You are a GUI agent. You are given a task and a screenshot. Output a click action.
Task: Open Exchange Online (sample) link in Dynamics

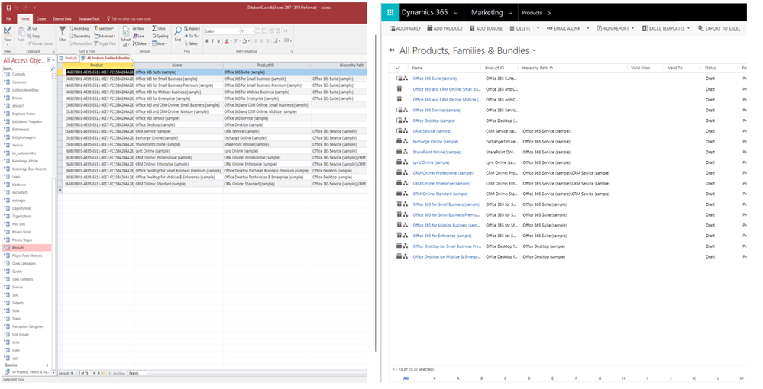435,142
